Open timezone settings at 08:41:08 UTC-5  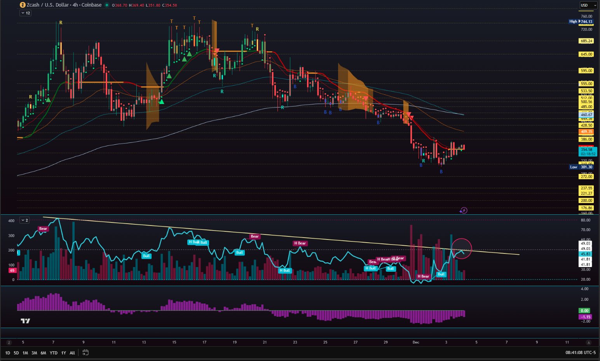click(x=581, y=352)
